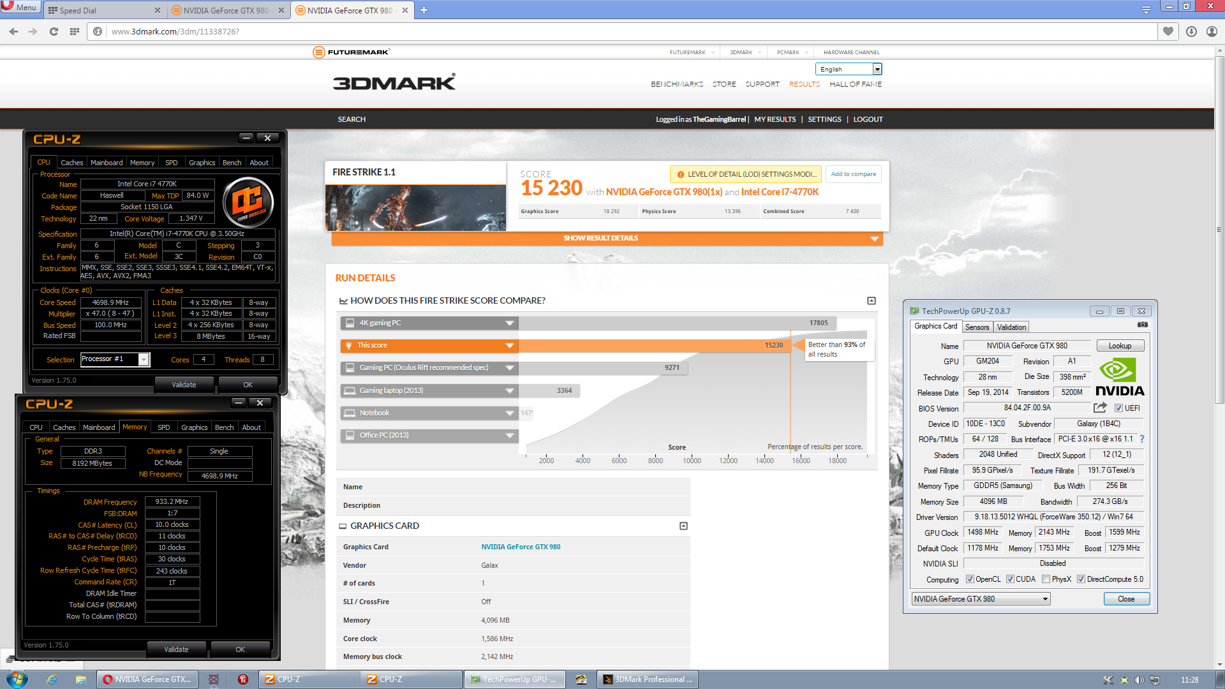This screenshot has width=1225, height=689.
Task: Click the LOD settings warning icon
Action: [x=681, y=174]
